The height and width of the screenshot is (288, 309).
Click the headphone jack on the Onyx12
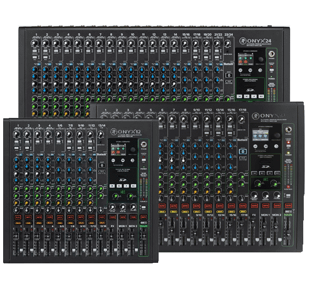pos(144,145)
